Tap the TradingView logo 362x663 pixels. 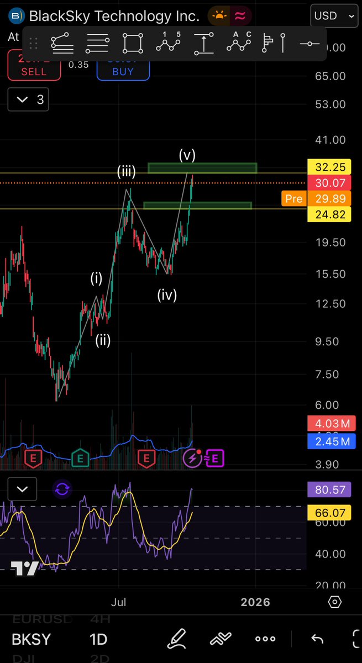pyautogui.click(x=24, y=569)
